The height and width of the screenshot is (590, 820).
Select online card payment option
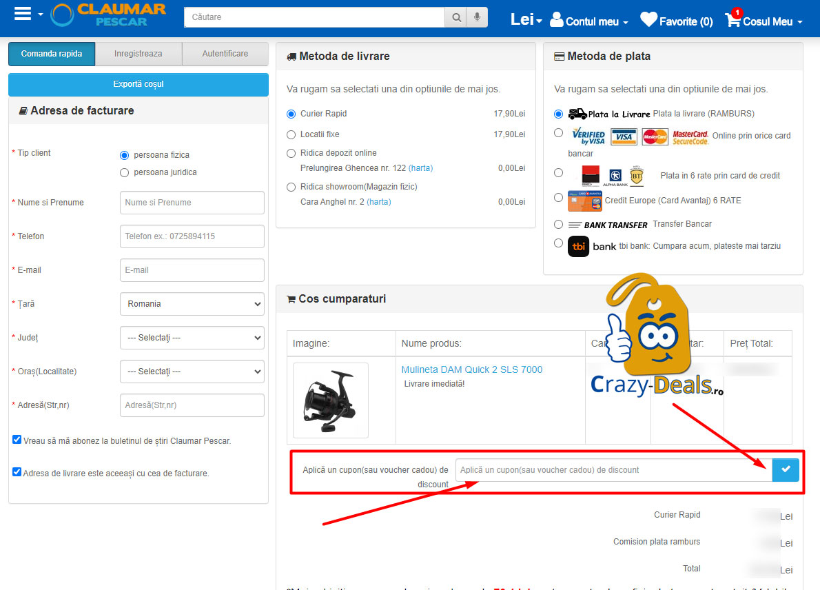[x=559, y=133]
